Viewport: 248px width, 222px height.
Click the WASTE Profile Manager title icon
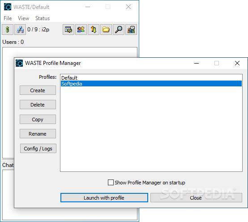click(x=19, y=63)
